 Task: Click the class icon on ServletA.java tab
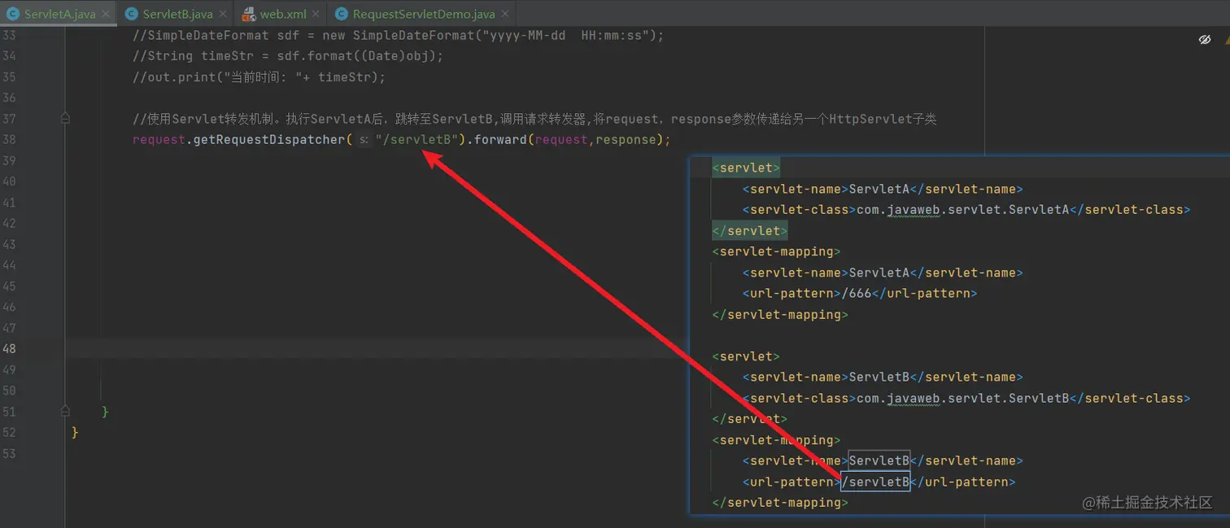click(13, 14)
